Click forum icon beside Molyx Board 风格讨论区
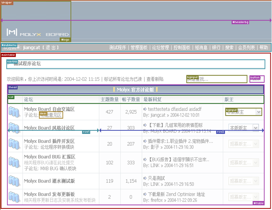272x210 pixels. [x=14, y=128]
